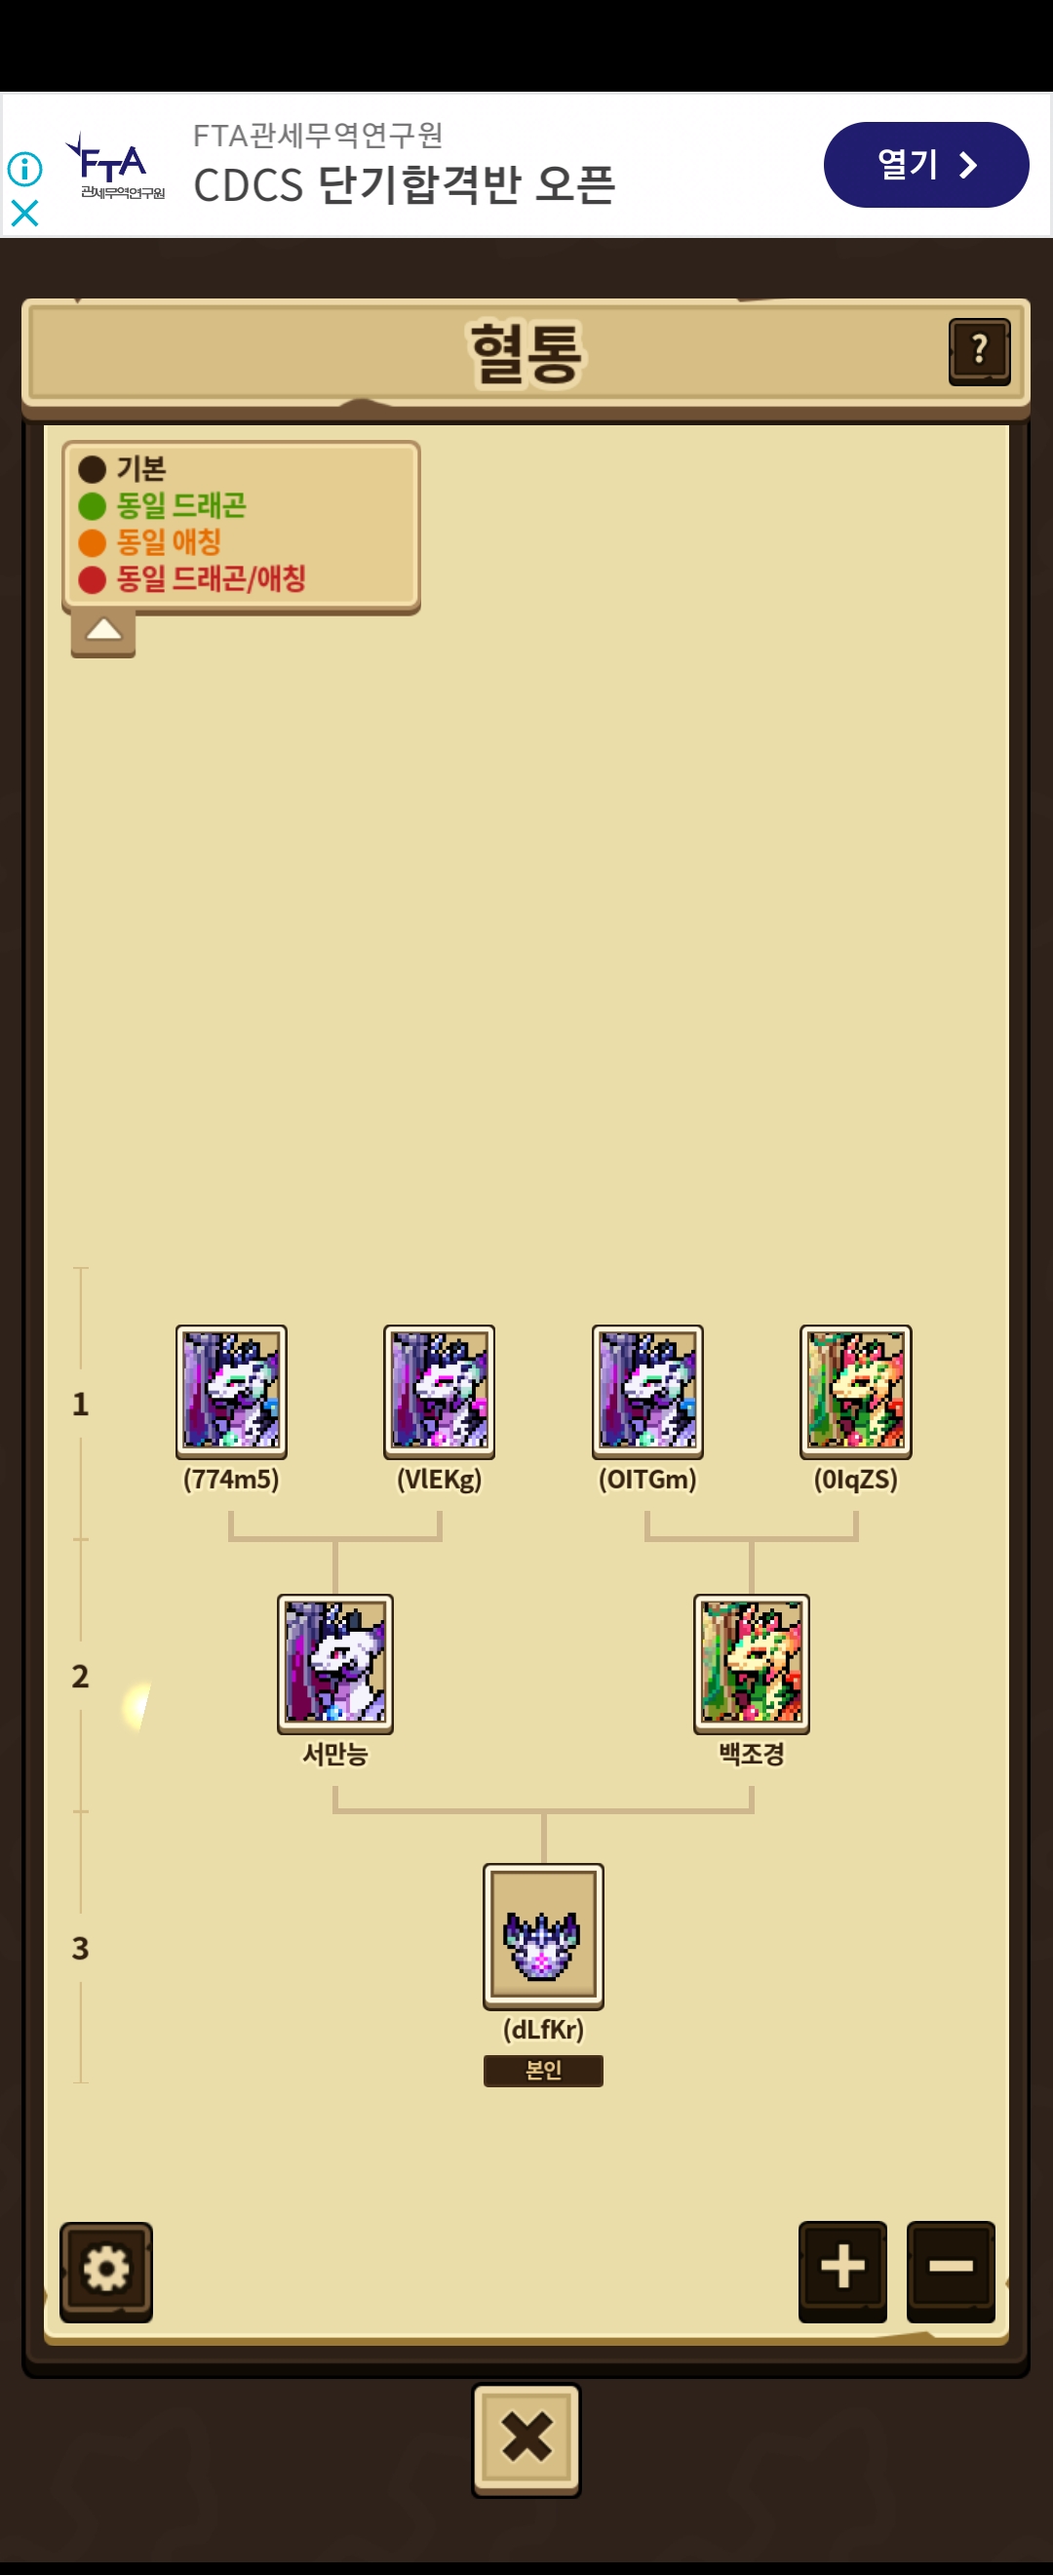1053x2575 pixels.
Task: Tap the 본인 label badge
Action: 542,2070
